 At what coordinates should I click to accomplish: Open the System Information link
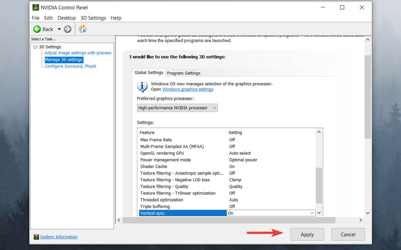click(59, 237)
